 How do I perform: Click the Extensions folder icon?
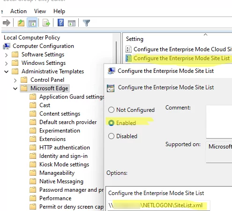tap(33, 139)
